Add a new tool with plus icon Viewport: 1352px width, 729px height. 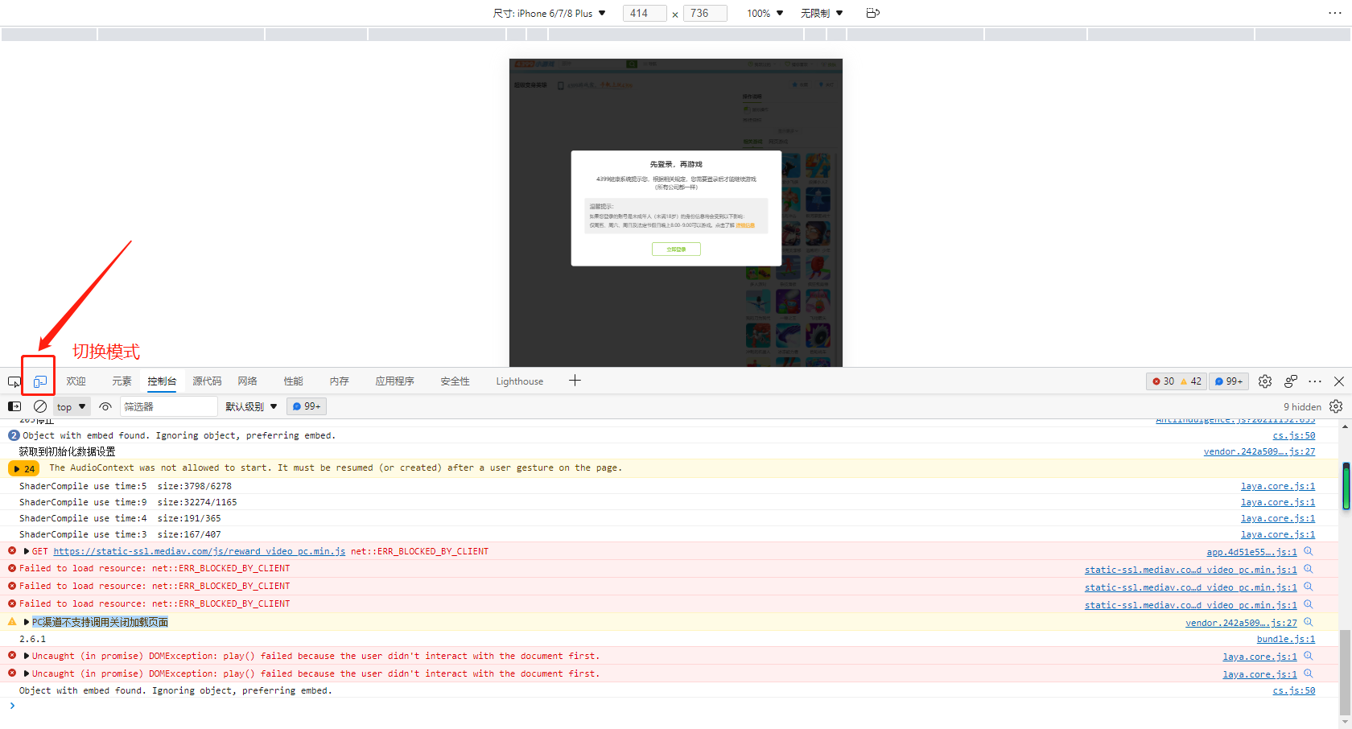[575, 381]
